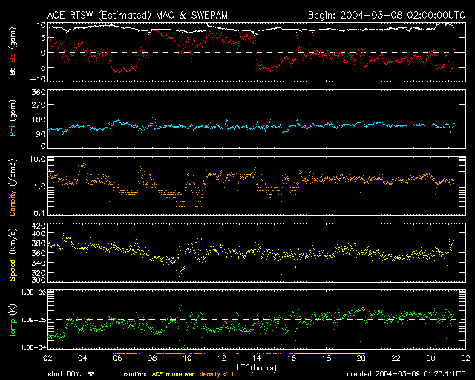Image resolution: width=475 pixels, height=380 pixels.
Task: Click the plot title 'ACE RTSW (Estimated) MAG & SWEPAM'
Action: click(x=137, y=15)
